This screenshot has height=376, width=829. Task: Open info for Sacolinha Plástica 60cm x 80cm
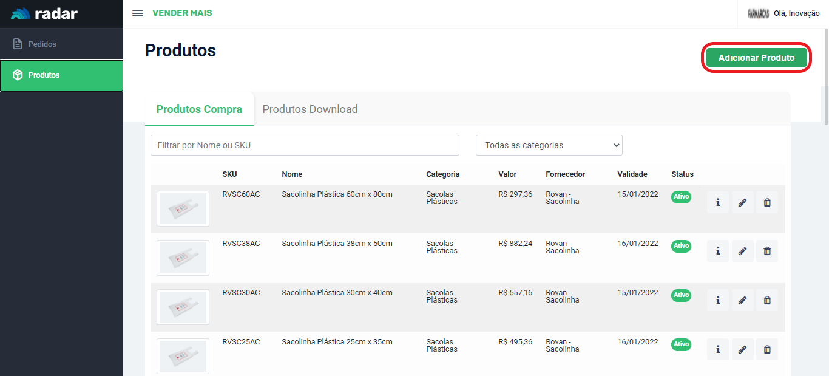click(x=718, y=202)
